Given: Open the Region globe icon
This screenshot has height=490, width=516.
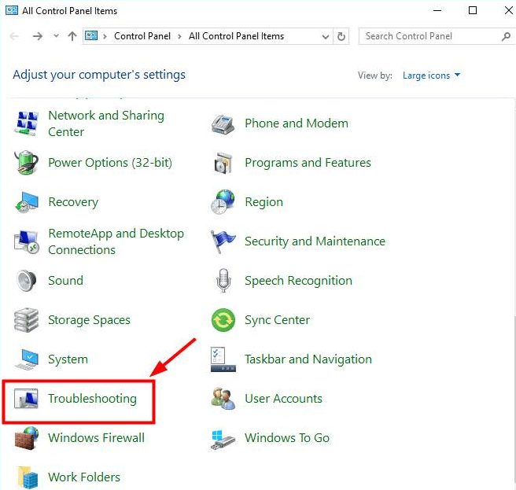Looking at the screenshot, I should click(223, 202).
